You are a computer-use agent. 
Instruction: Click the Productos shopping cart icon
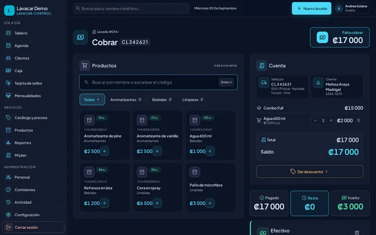click(85, 65)
